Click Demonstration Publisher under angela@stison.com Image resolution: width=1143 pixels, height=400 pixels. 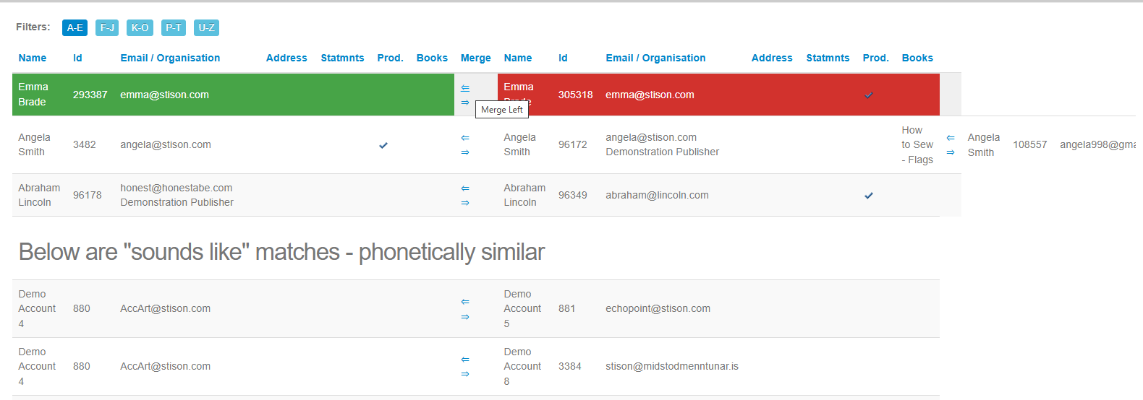[662, 152]
